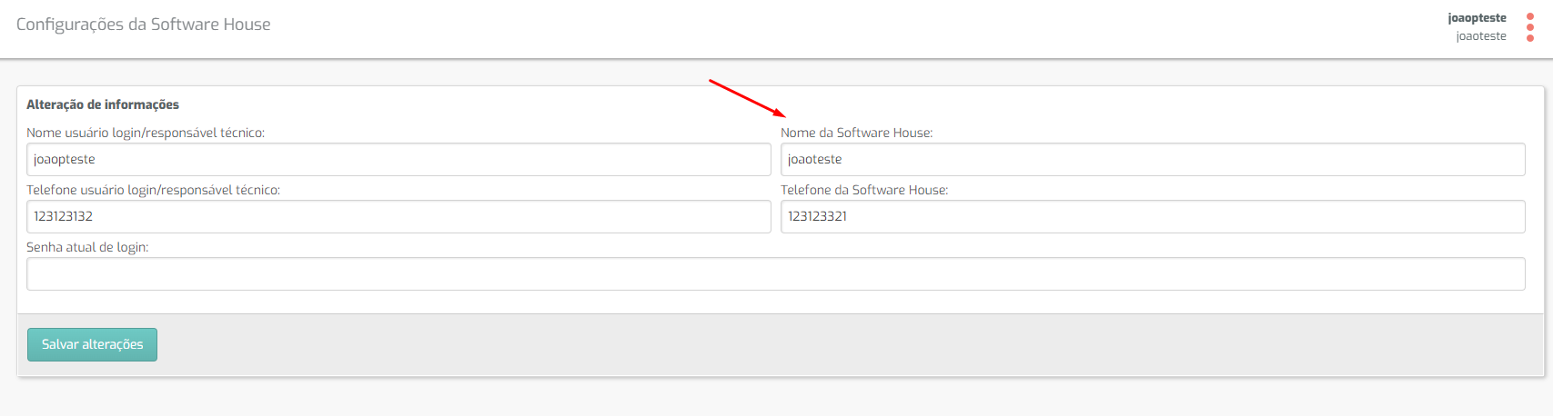Click the Nome da Software House label

coord(856,133)
